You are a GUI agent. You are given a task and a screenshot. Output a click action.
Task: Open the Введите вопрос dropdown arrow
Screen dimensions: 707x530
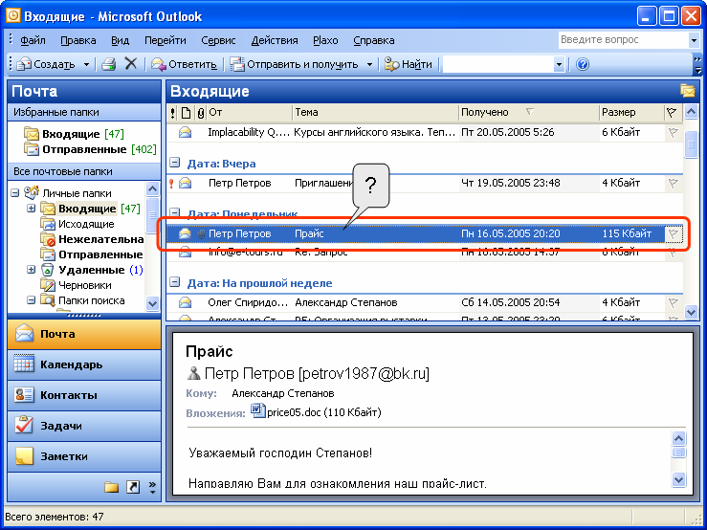click(x=694, y=40)
